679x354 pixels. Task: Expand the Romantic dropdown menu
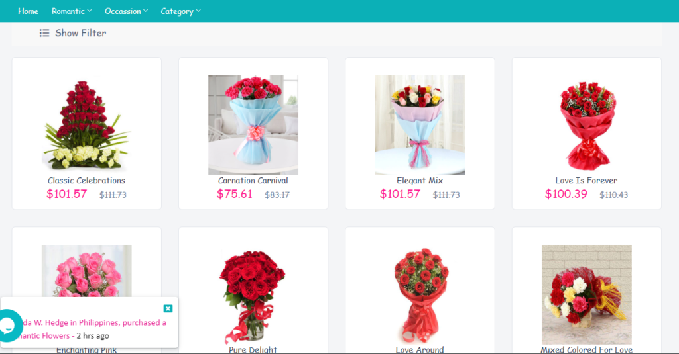[x=72, y=11]
